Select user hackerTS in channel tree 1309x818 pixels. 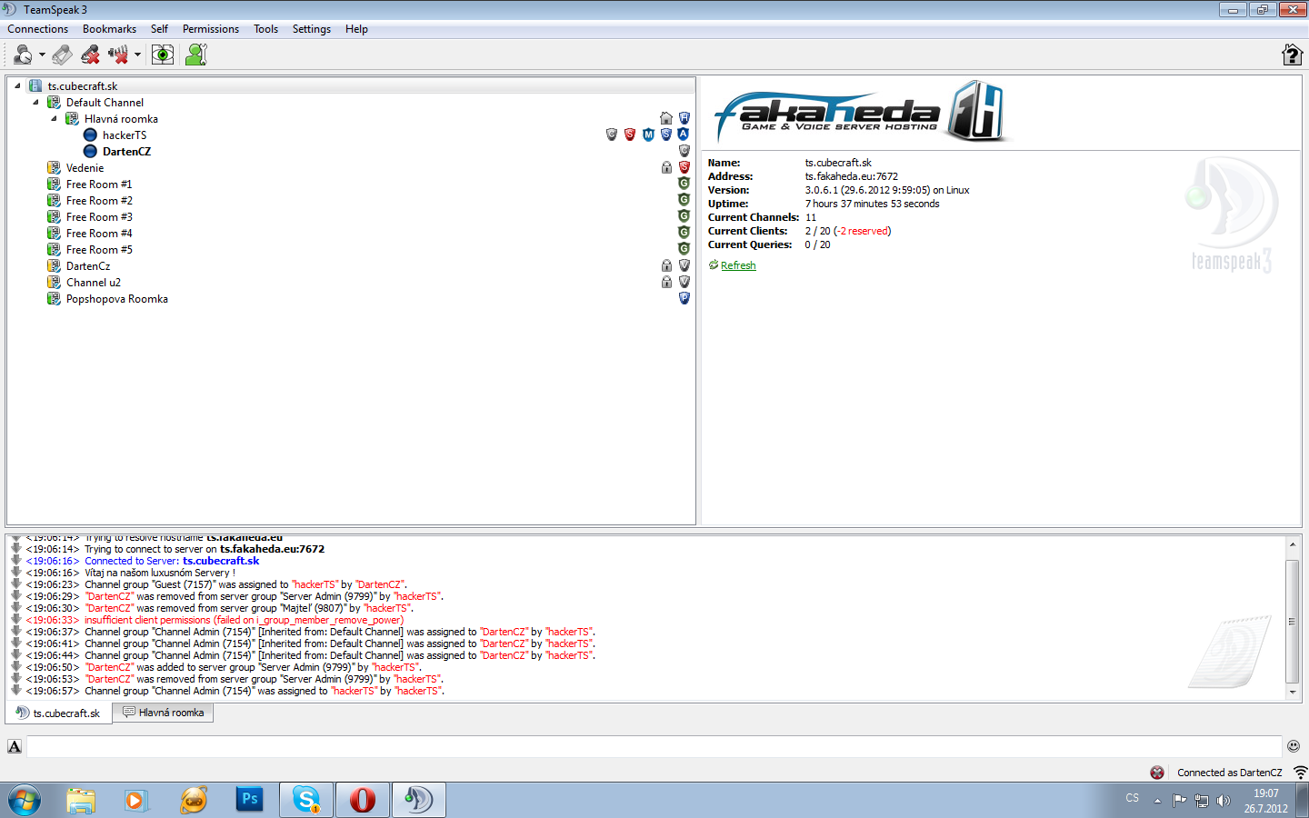tap(124, 135)
